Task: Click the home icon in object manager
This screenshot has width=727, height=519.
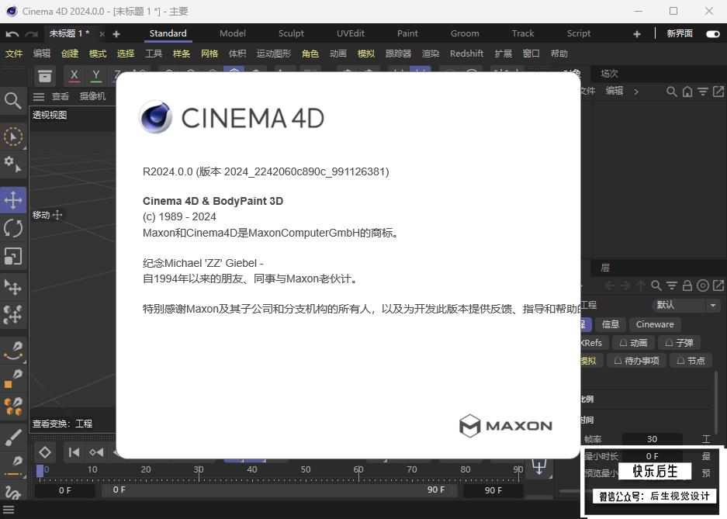Action: pos(687,92)
